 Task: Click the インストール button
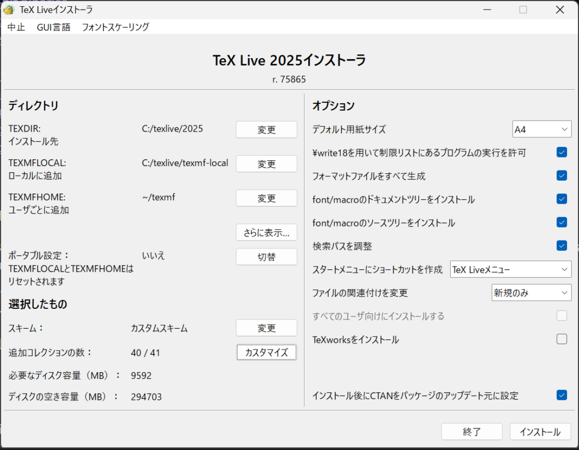click(x=540, y=432)
